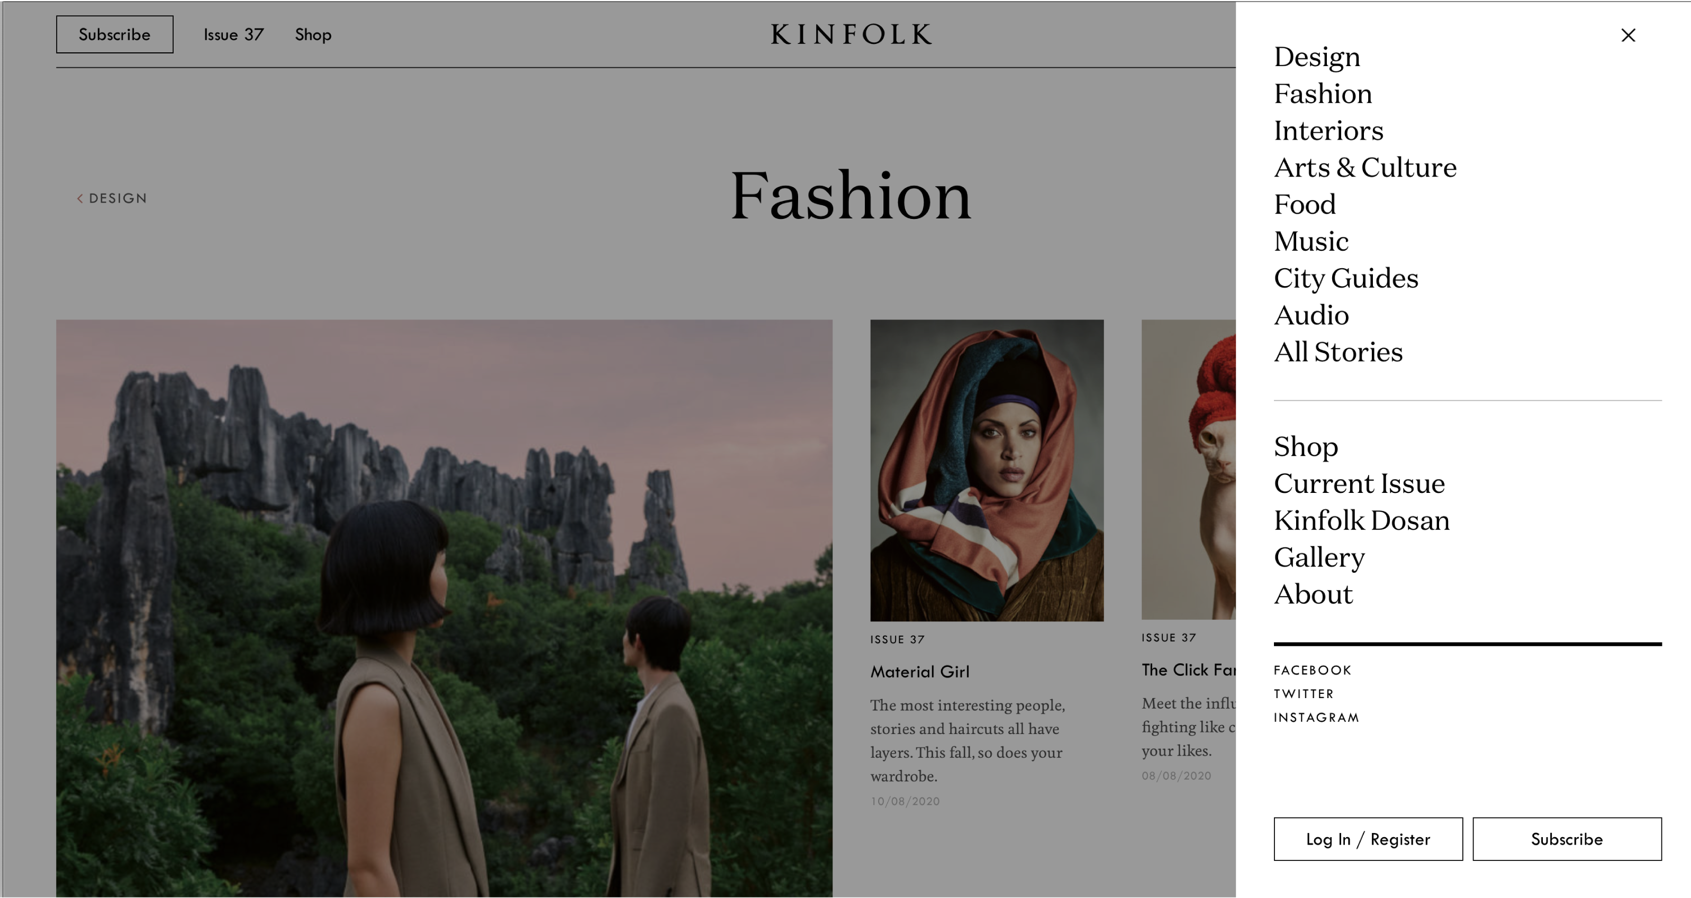Select Audio in the side menu
Screen dimensions: 1691x898
click(x=1312, y=315)
